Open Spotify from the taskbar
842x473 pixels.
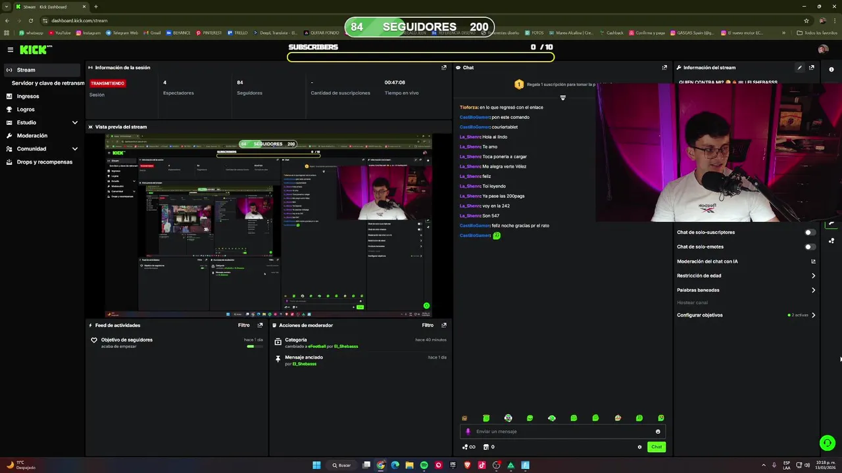pyautogui.click(x=424, y=465)
